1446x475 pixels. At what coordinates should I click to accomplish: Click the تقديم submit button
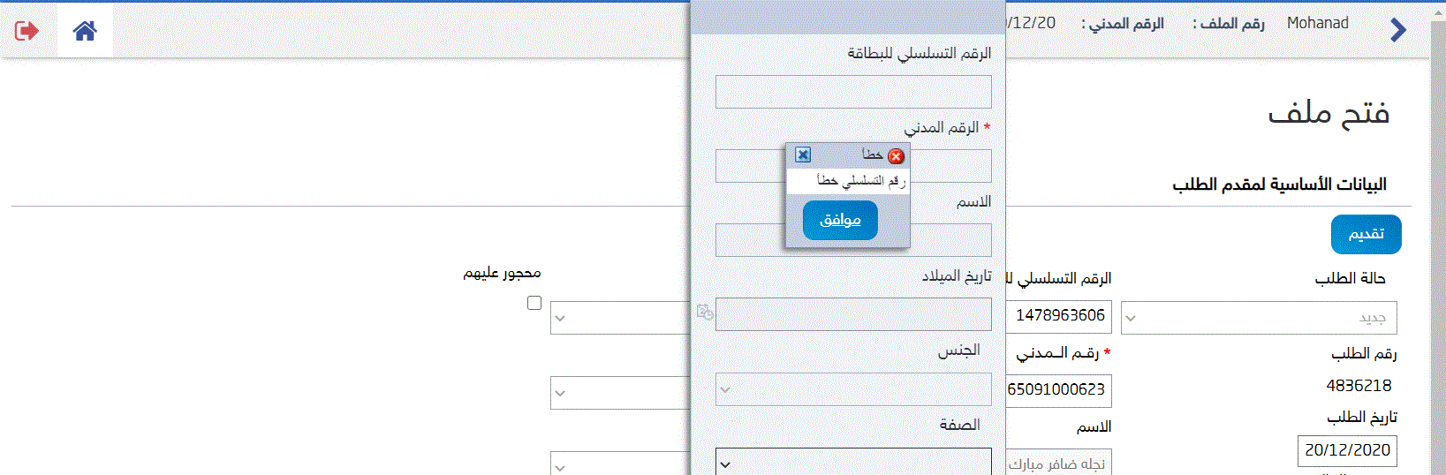[1366, 234]
